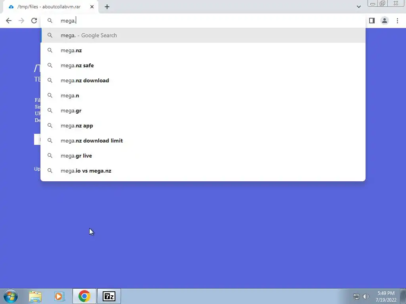Screen dimensions: 406x304
Task: Click the forward navigation arrow
Action: [x=21, y=21]
